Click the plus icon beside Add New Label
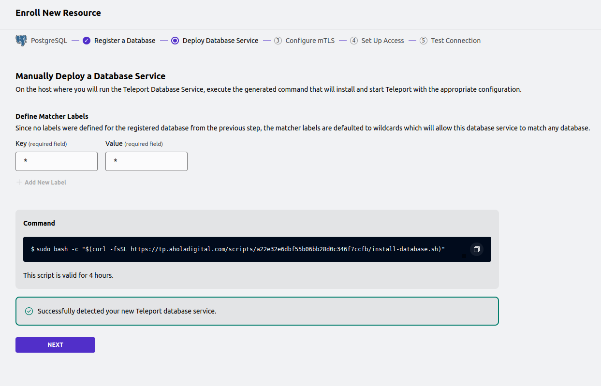The width and height of the screenshot is (601, 386). click(x=19, y=183)
